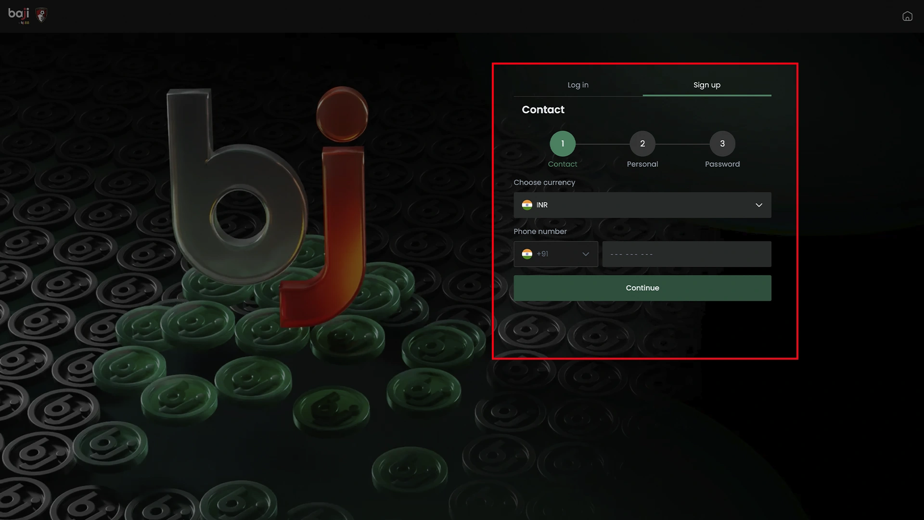The width and height of the screenshot is (924, 520).
Task: Click the 'Personal' step label
Action: tap(642, 164)
